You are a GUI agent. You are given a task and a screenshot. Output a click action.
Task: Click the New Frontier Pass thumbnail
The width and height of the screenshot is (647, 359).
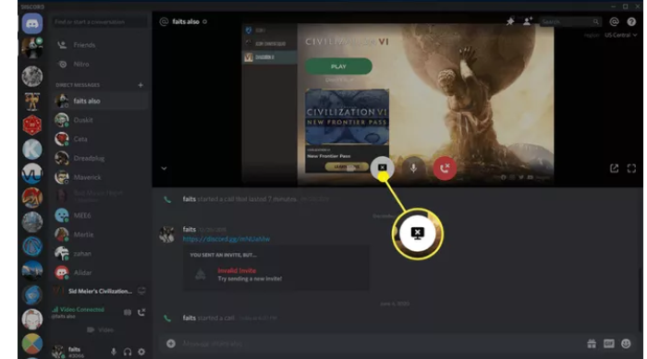click(347, 116)
